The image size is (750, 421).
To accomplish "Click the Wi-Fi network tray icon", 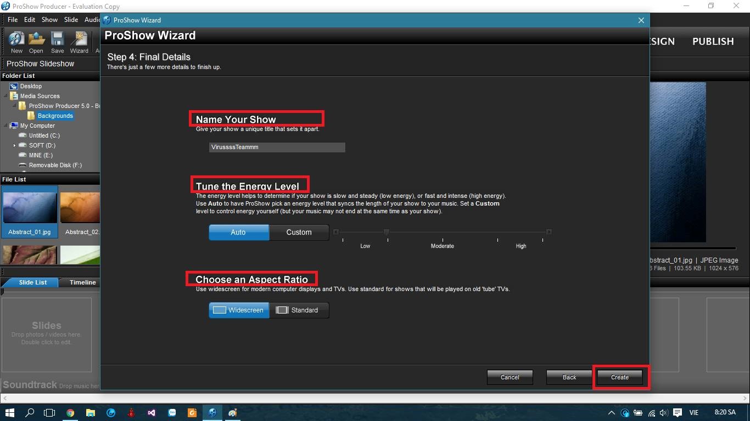I will pyautogui.click(x=652, y=413).
